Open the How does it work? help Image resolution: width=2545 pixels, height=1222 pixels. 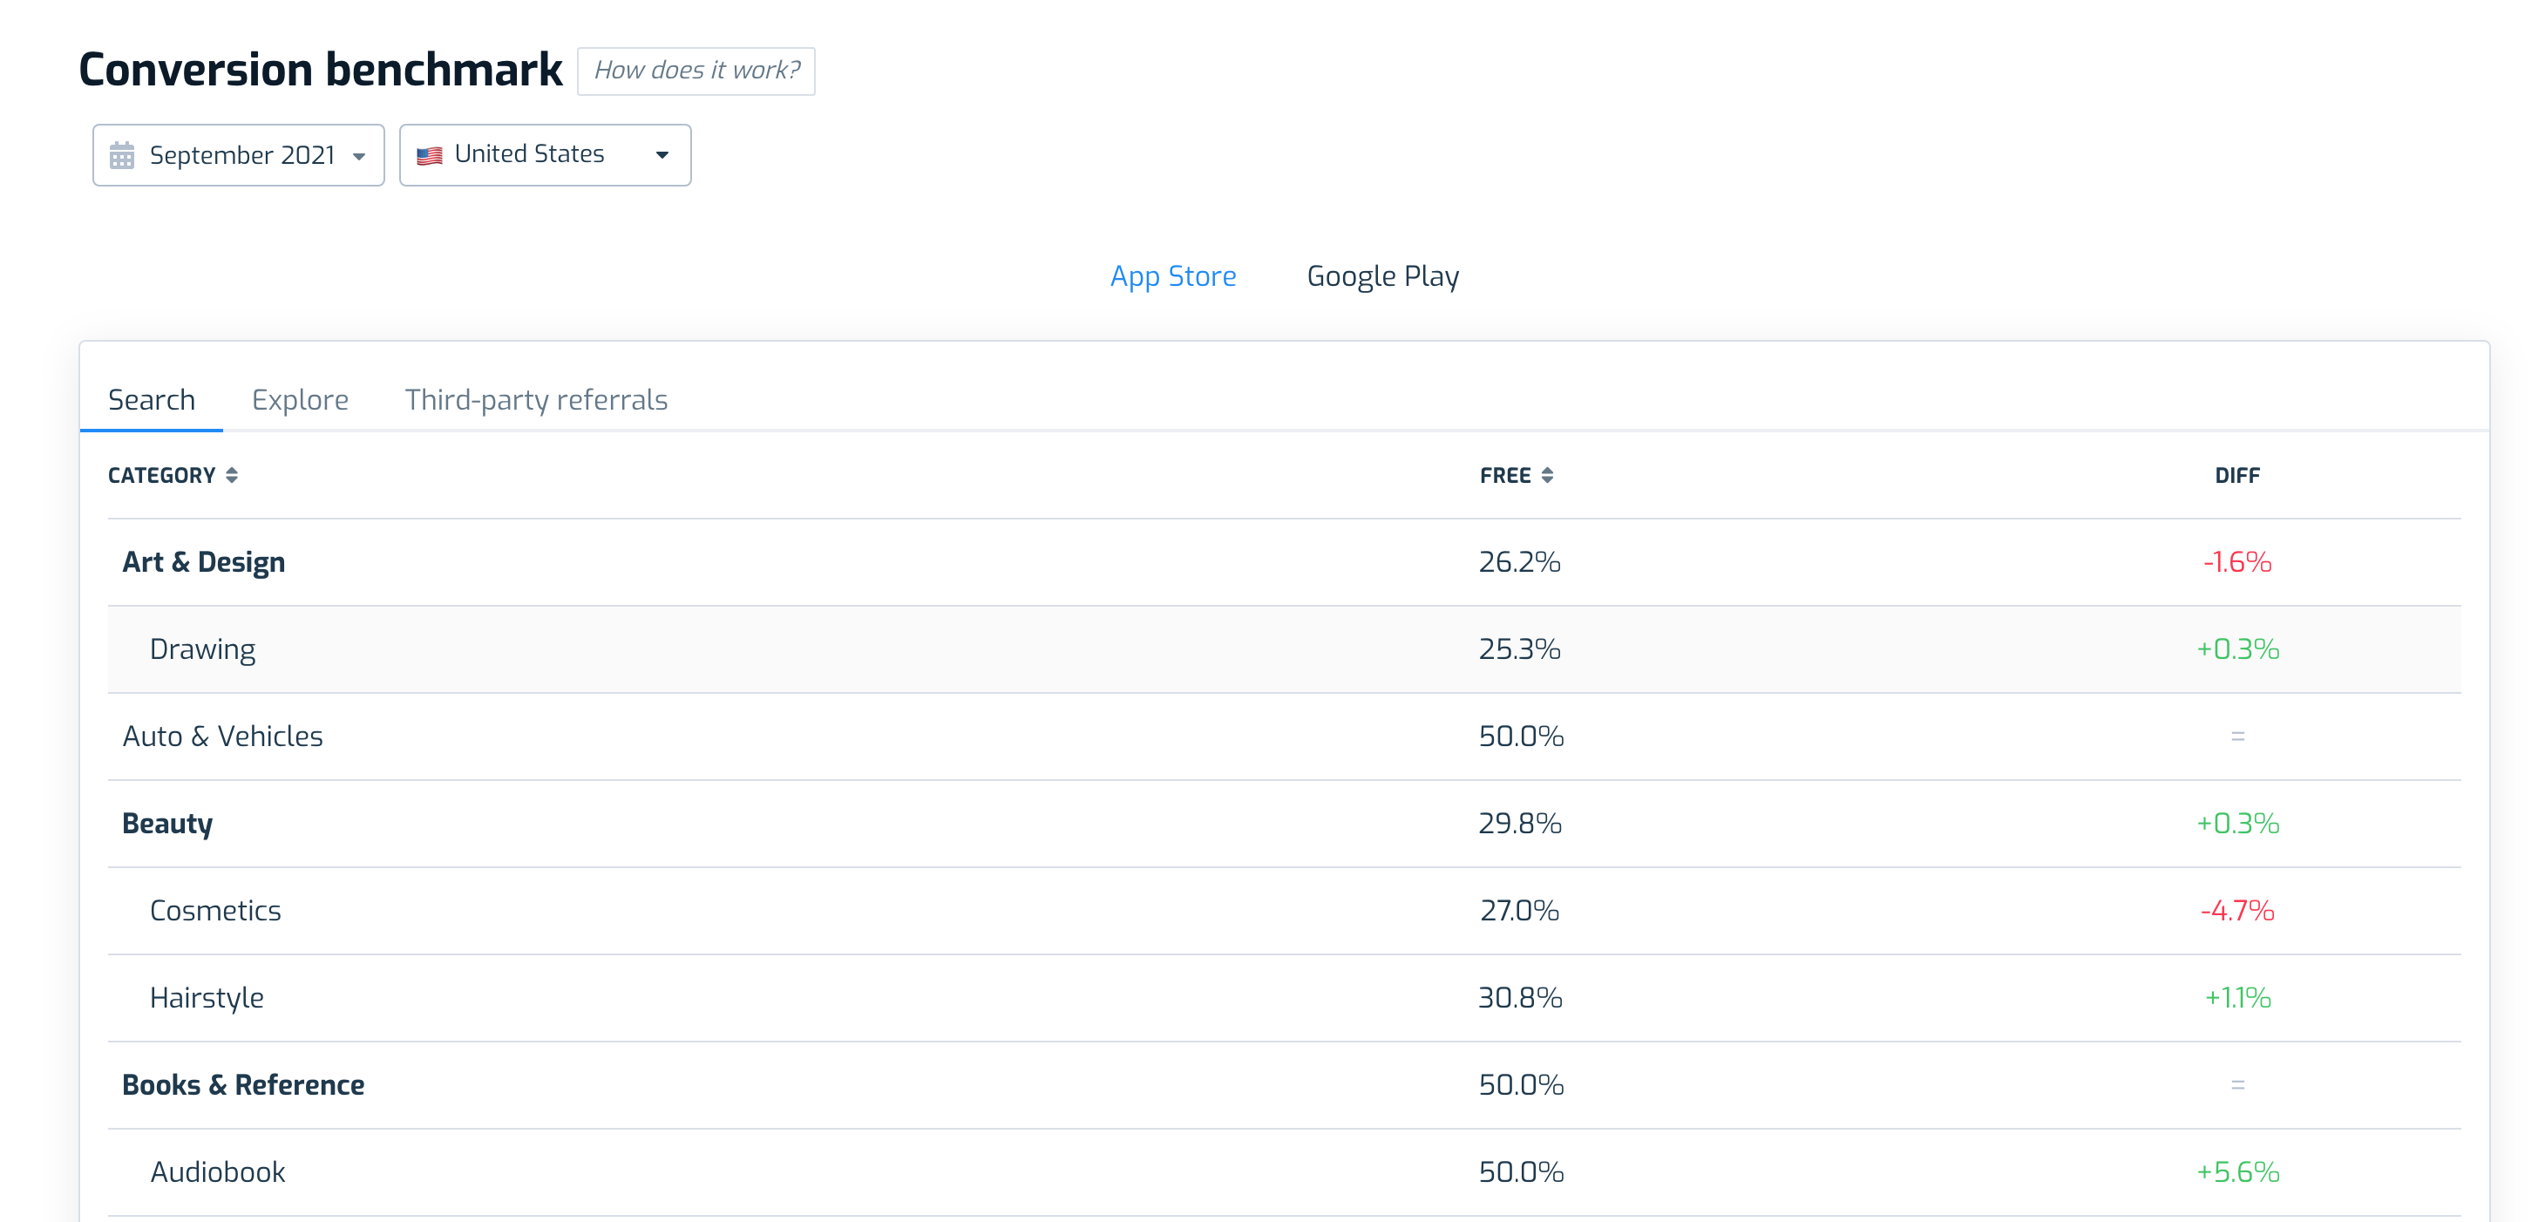click(x=696, y=71)
